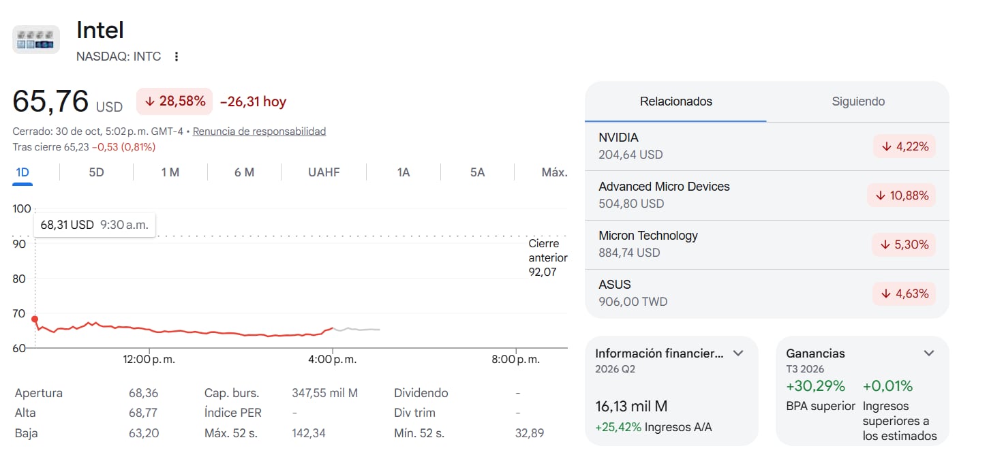Select the 5D chart range tab
This screenshot has height=457, width=989.
click(96, 172)
